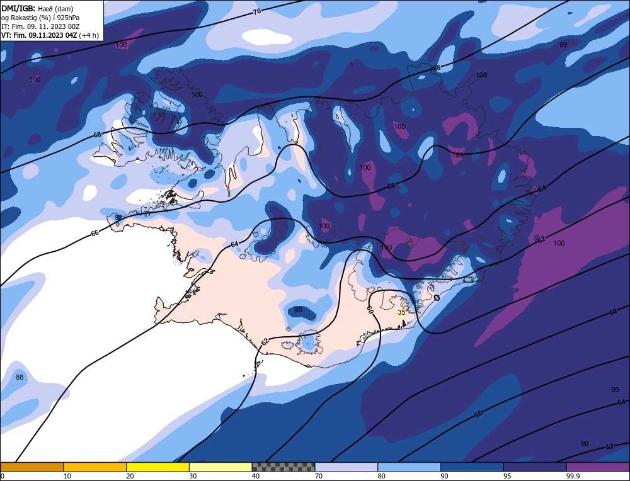Click the 'VT: Fim. 09.11.2023 04Z' valid time
630x481 pixels.
tap(39, 35)
